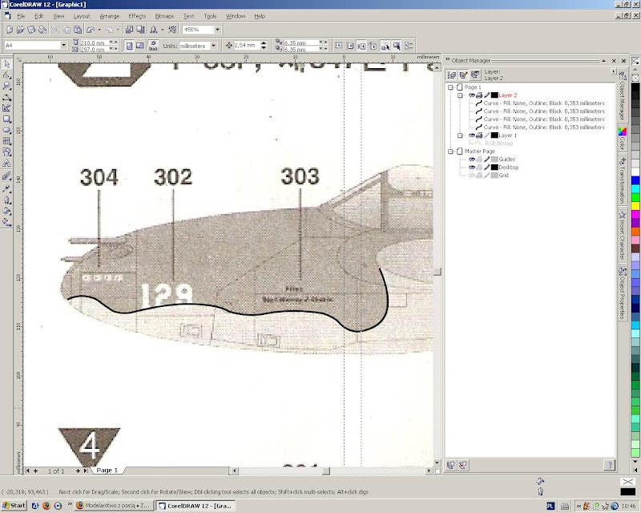Click the Import icon in toolbar
This screenshot has height=513, width=641.
pyautogui.click(x=129, y=30)
